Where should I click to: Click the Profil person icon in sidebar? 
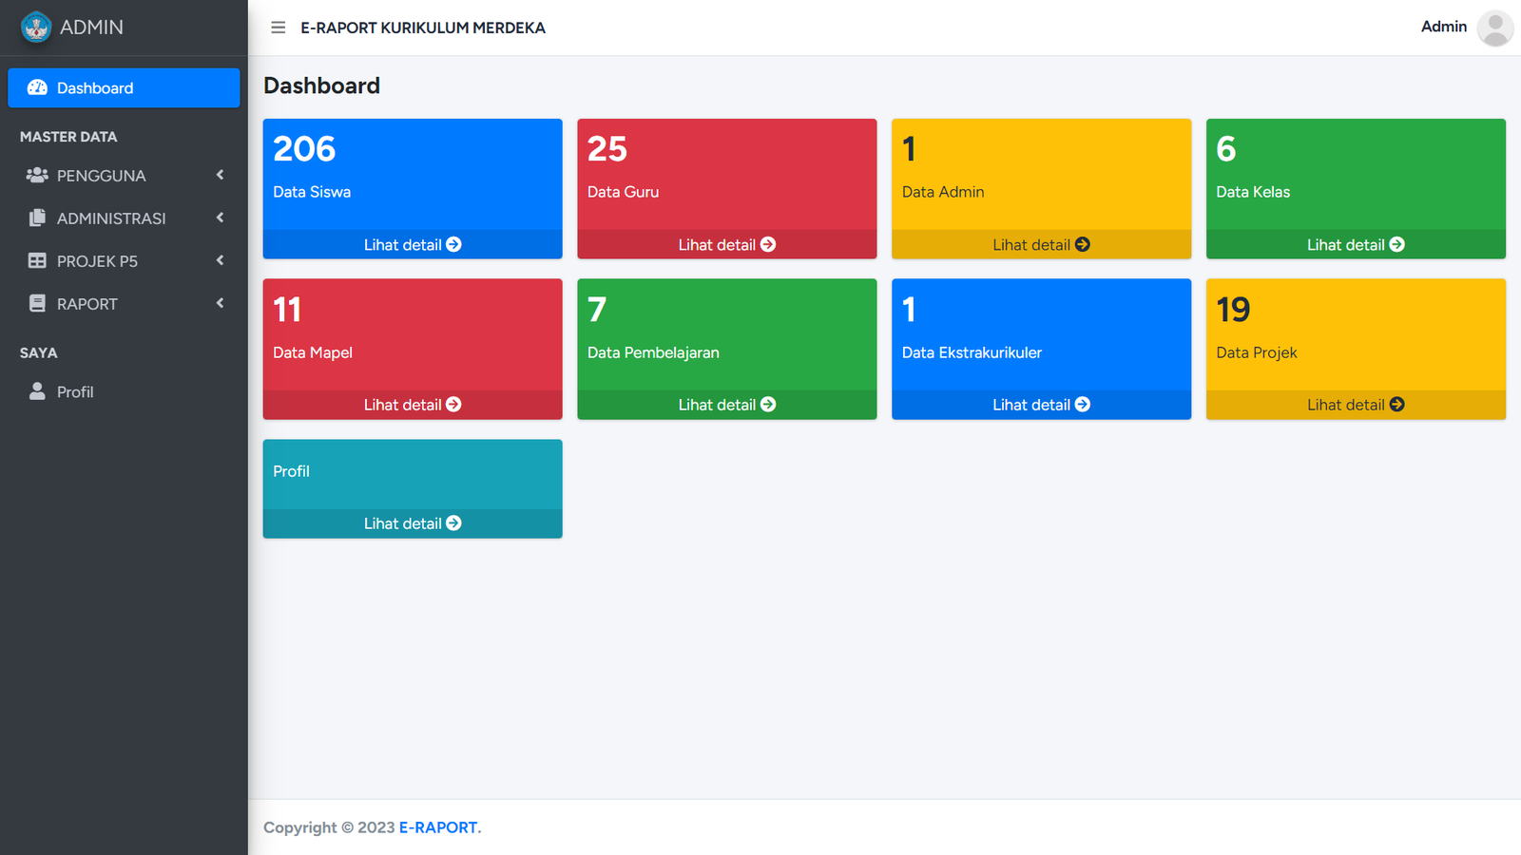point(37,391)
